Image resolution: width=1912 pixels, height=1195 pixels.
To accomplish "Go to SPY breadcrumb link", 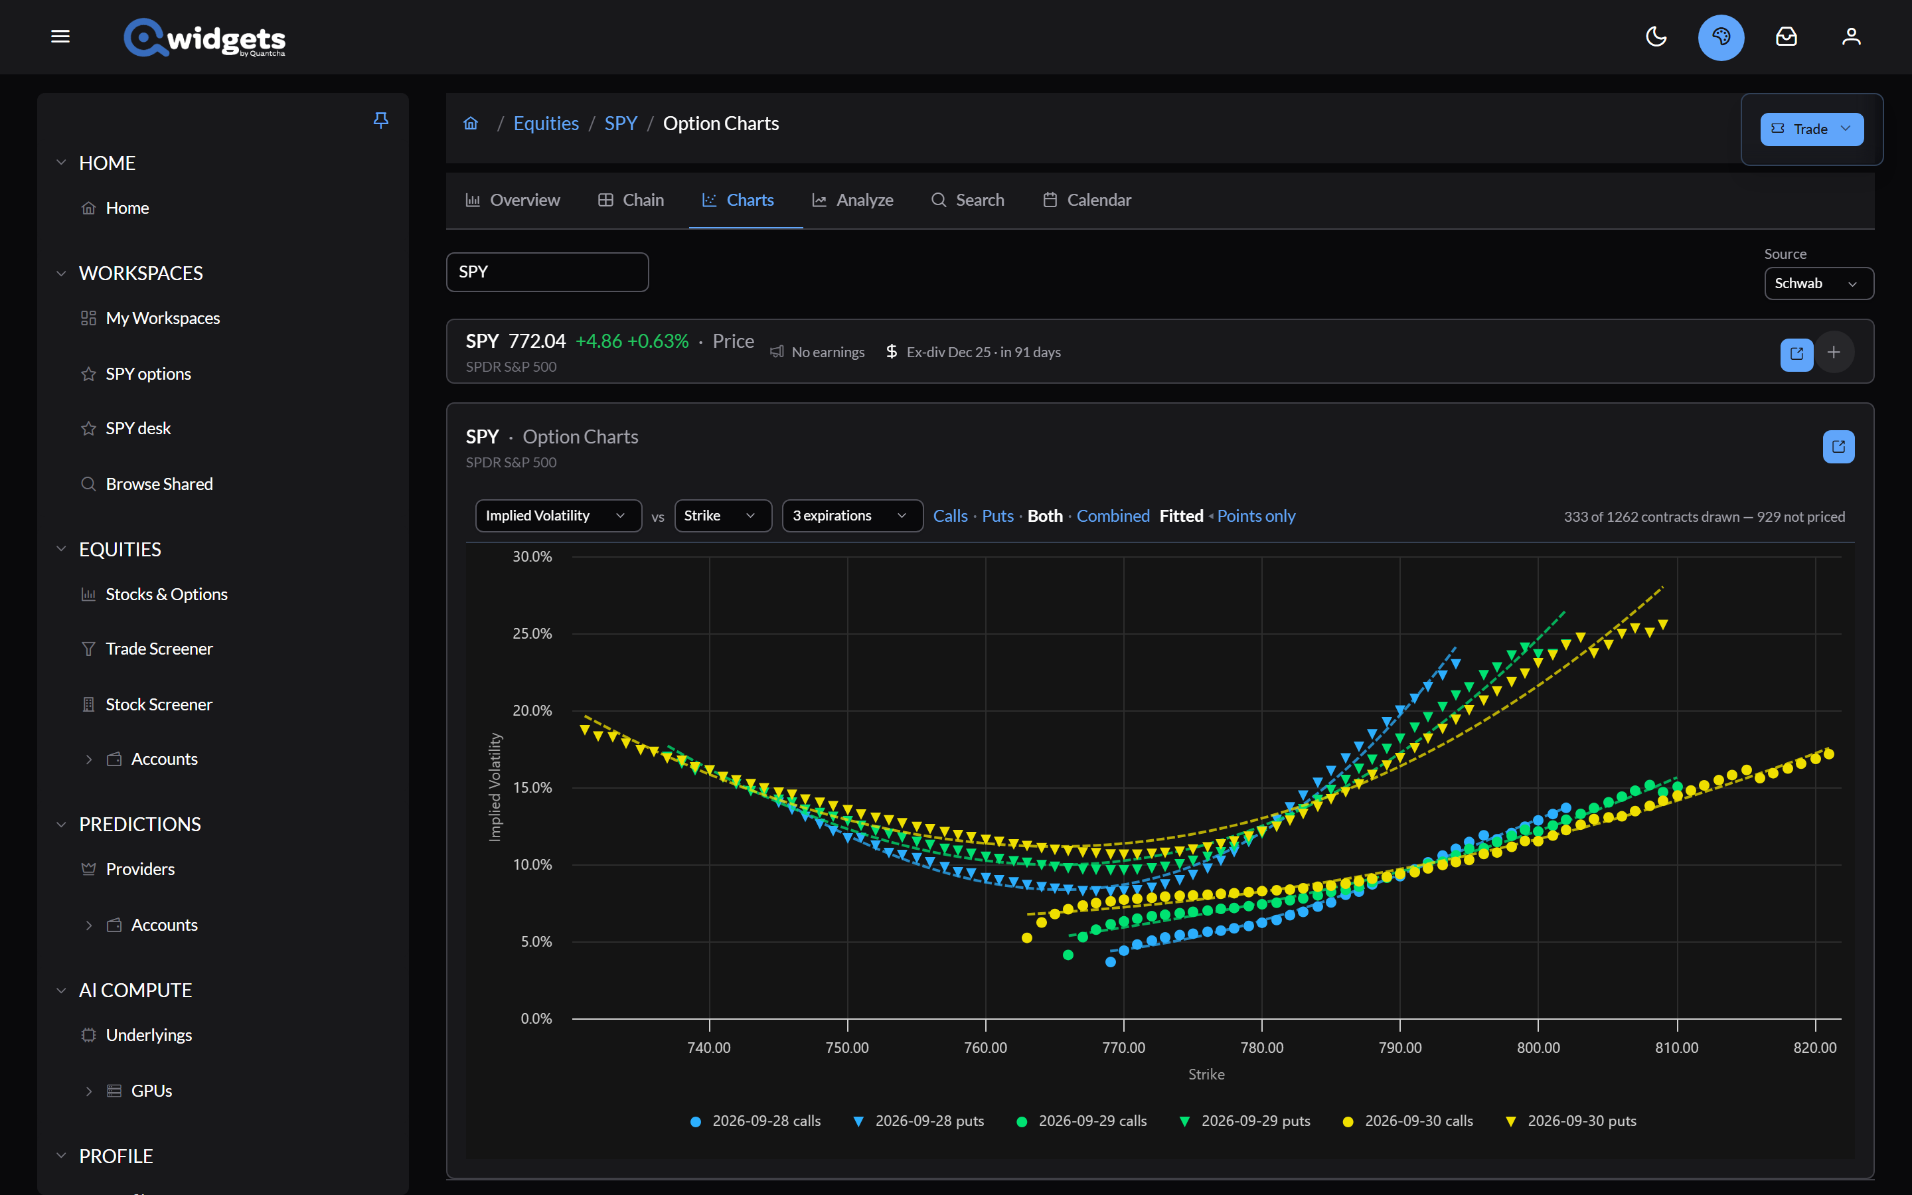I will [x=620, y=123].
